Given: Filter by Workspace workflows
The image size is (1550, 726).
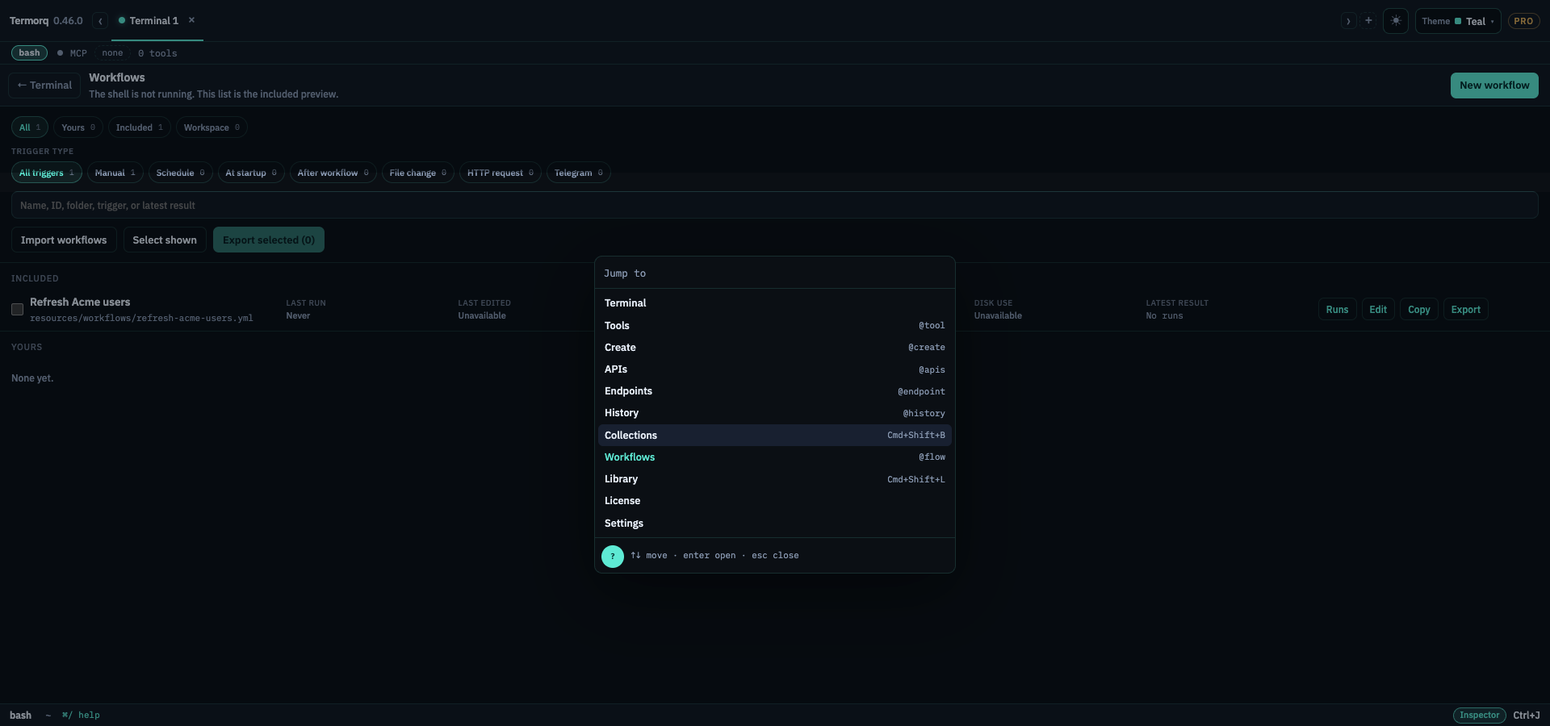Looking at the screenshot, I should 212,127.
